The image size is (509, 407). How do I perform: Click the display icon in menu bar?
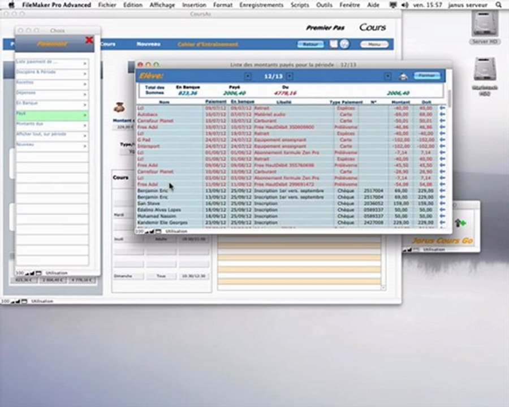[x=393, y=5]
